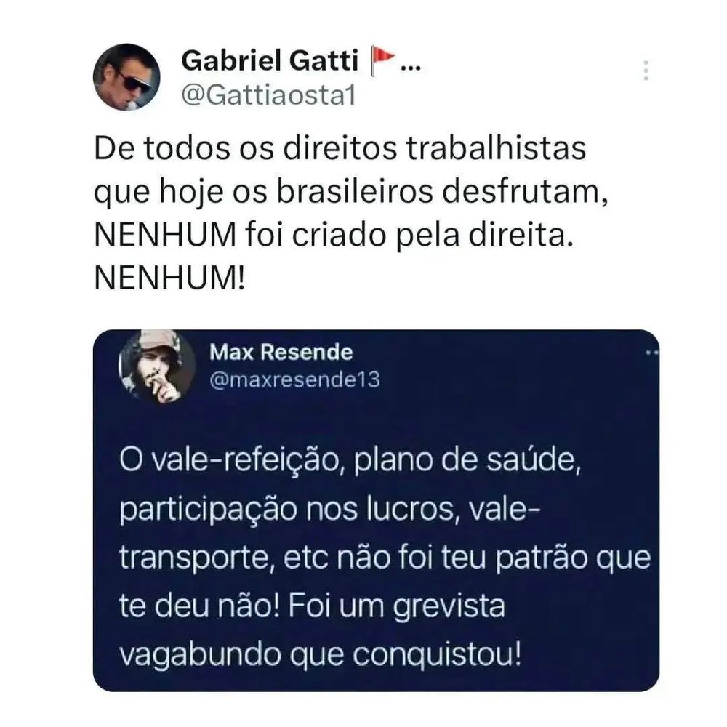The image size is (727, 727).
Task: Click the 'te deu não! Foi um grevista' line
Action: [x=312, y=606]
